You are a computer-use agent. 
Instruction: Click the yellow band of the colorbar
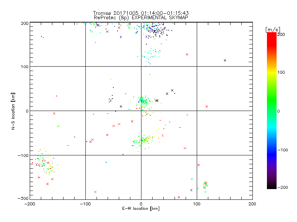(x=272, y=73)
